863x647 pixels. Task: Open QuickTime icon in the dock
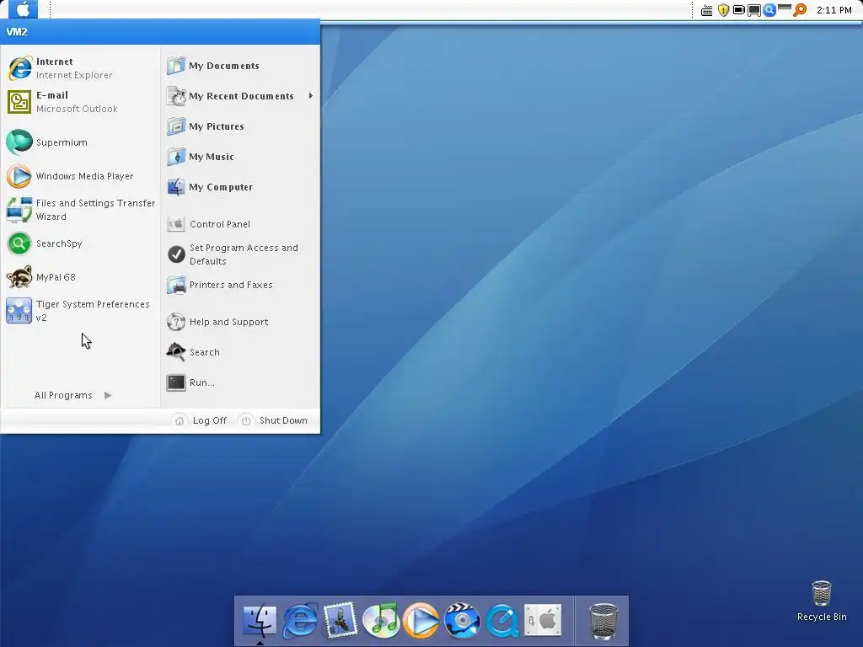point(502,620)
